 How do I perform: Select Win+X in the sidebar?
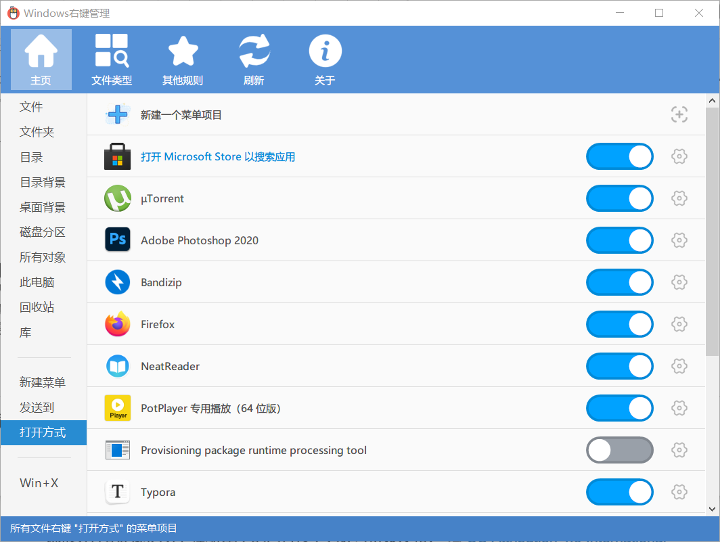click(39, 483)
